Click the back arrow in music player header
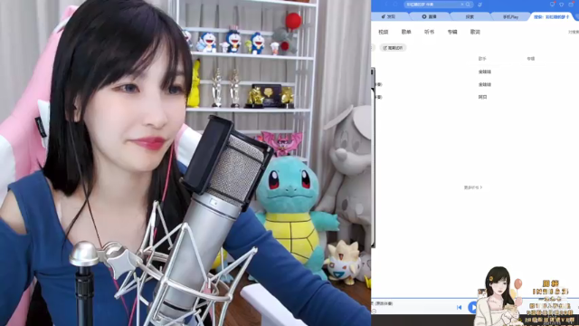Viewport: 579px width, 326px height. coord(386,5)
